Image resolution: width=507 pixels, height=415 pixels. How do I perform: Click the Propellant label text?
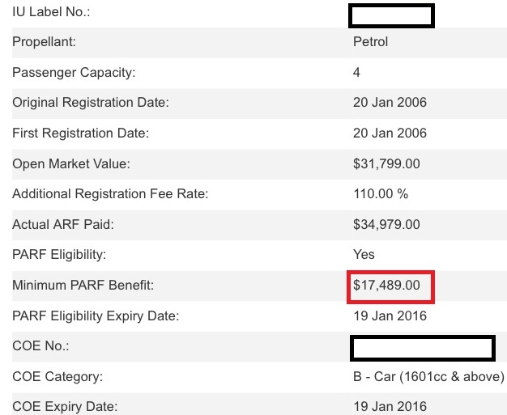44,42
